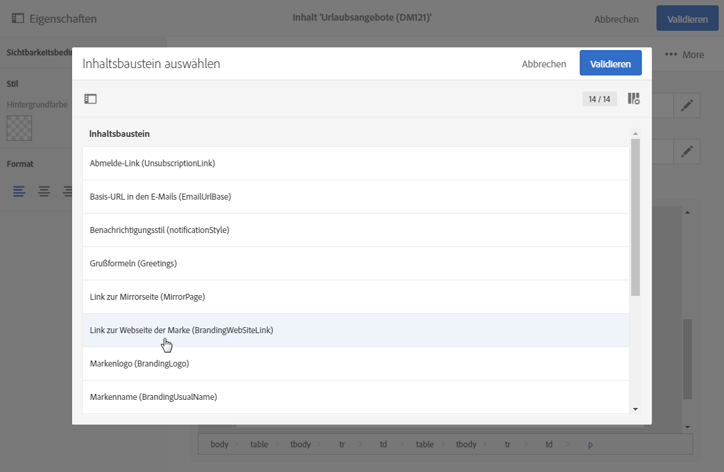The width and height of the screenshot is (724, 472).
Task: Click Abbrechen in the dialog header
Action: click(x=544, y=64)
